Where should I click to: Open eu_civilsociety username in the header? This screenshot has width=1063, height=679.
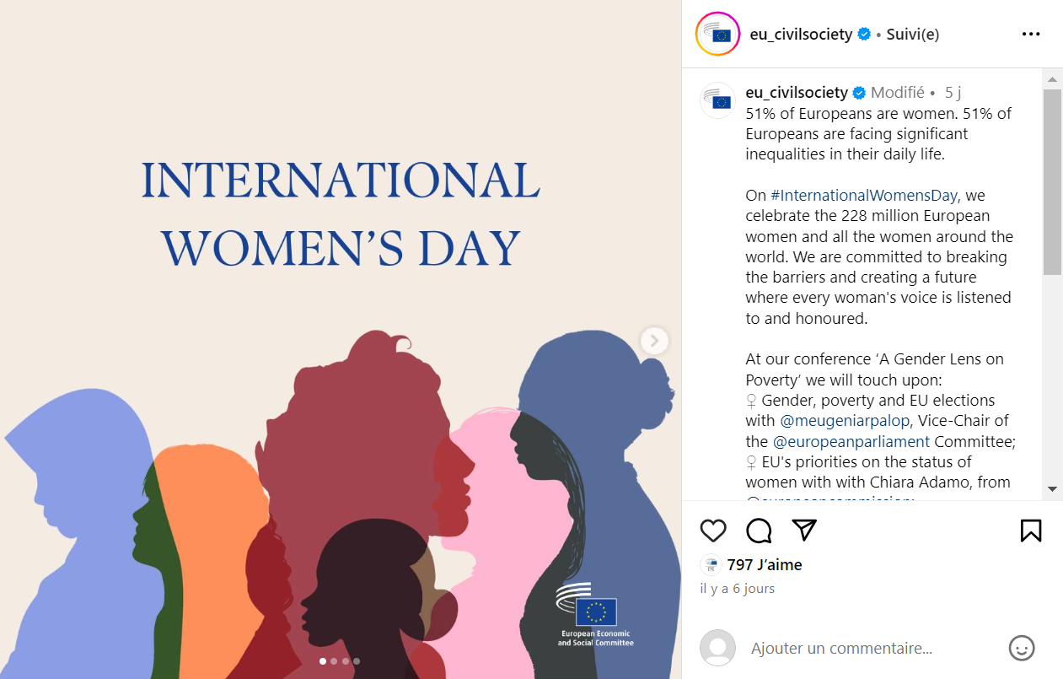801,35
